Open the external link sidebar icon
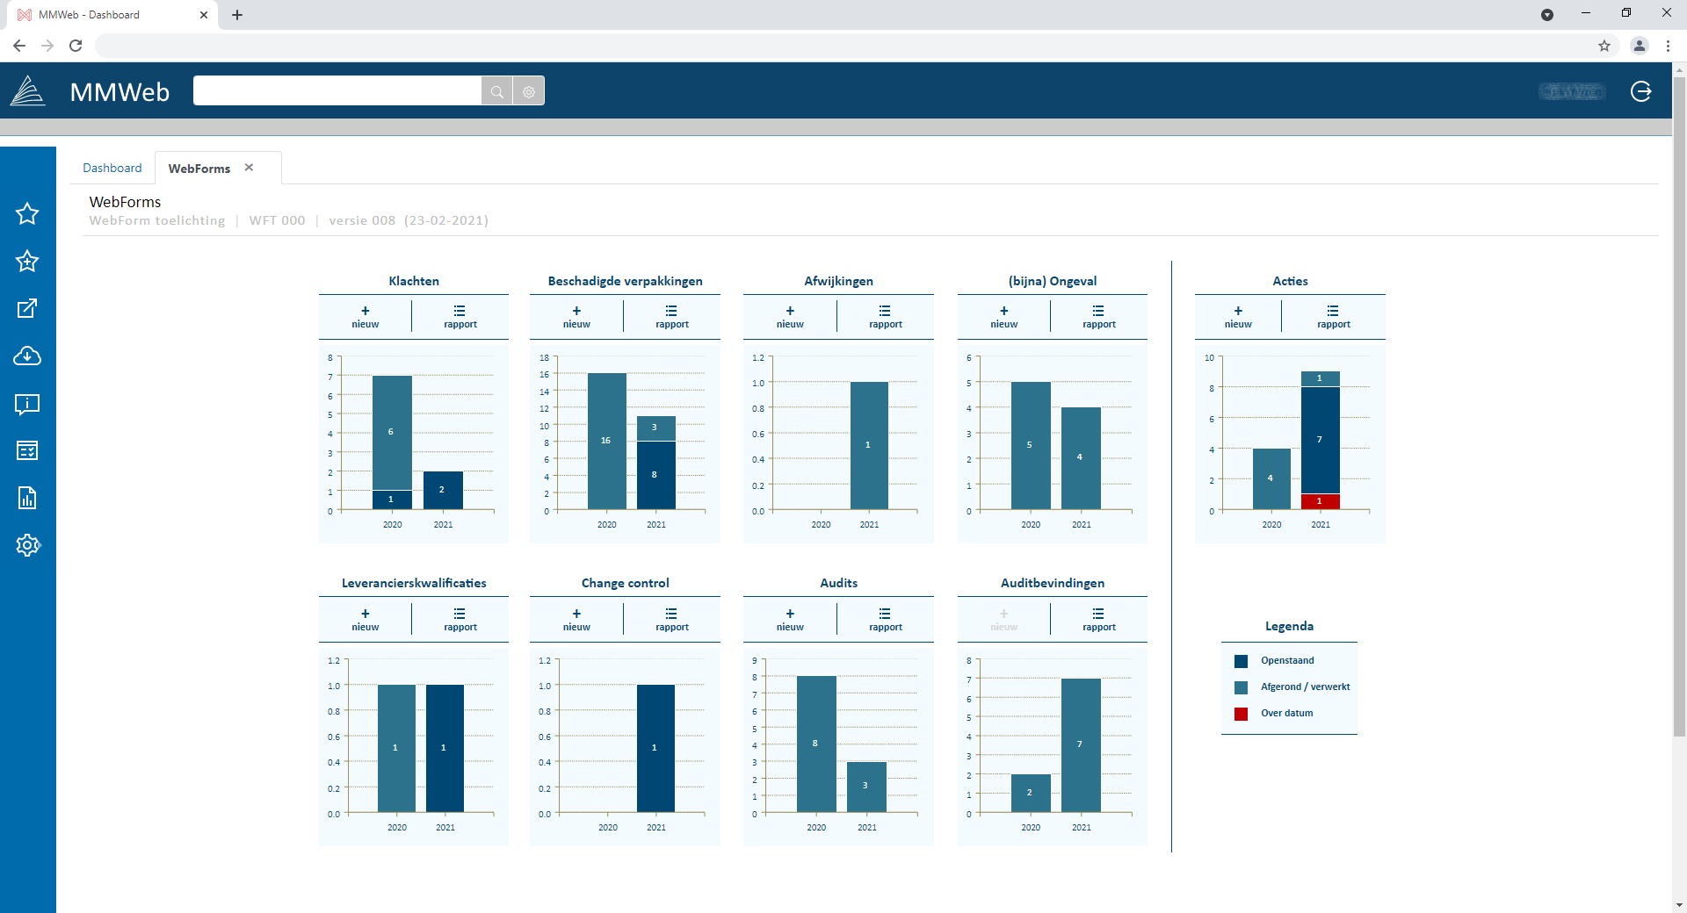The image size is (1687, 913). 27,308
